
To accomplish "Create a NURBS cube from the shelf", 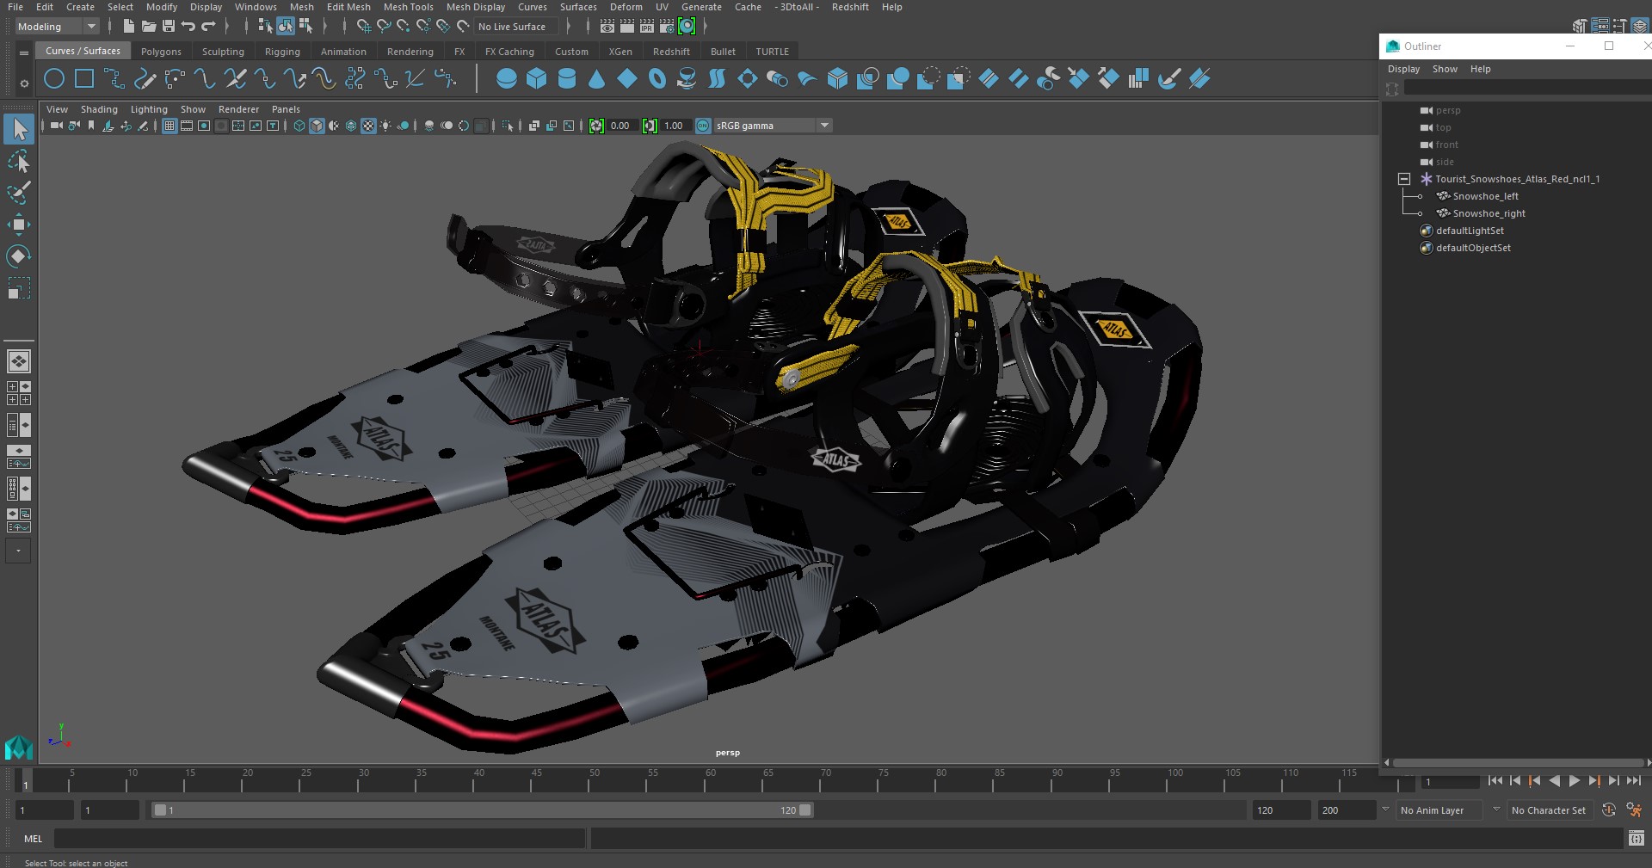I will [x=537, y=79].
